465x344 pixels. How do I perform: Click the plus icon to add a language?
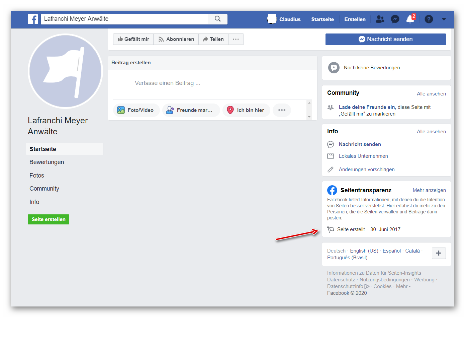439,253
